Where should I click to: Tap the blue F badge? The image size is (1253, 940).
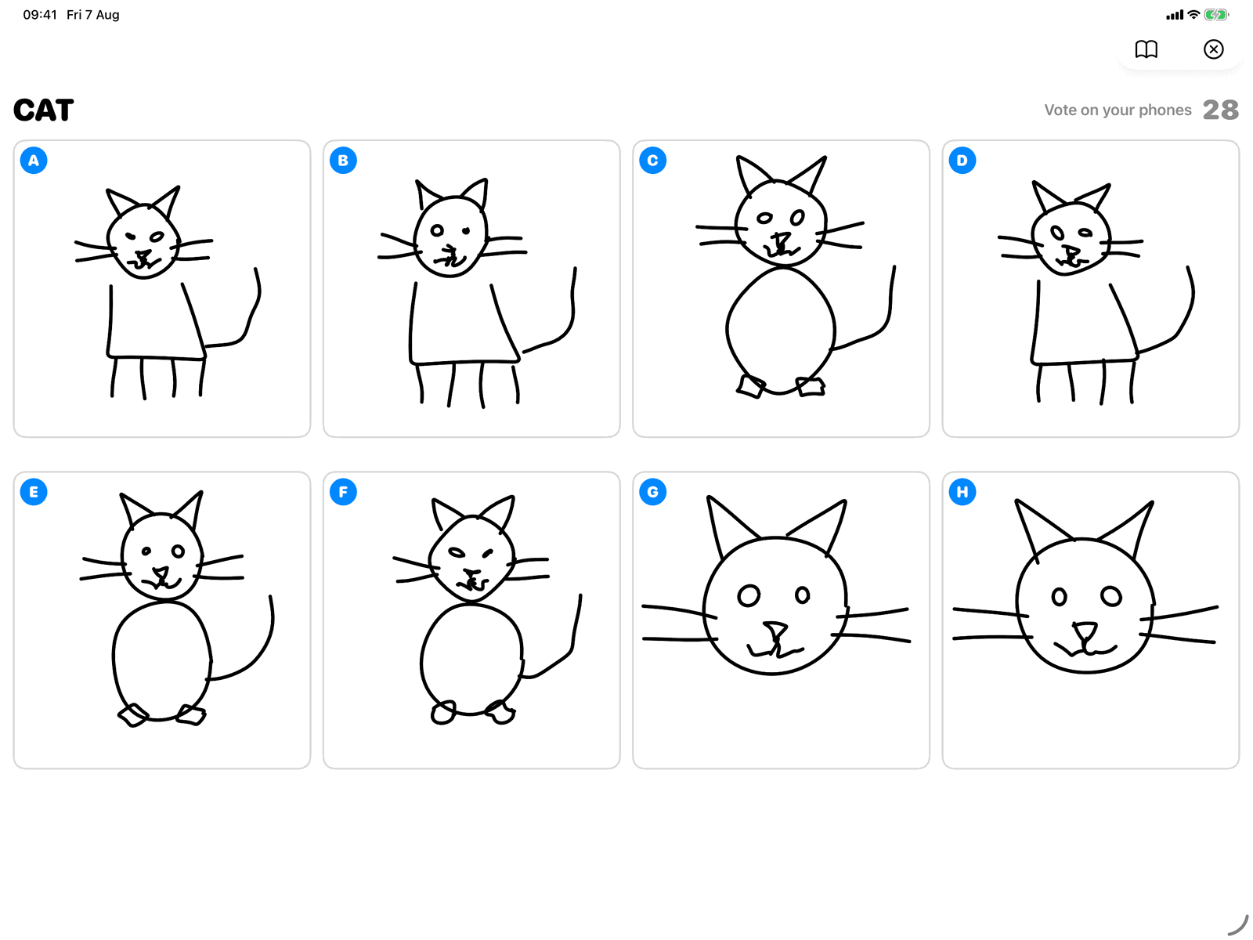click(343, 492)
